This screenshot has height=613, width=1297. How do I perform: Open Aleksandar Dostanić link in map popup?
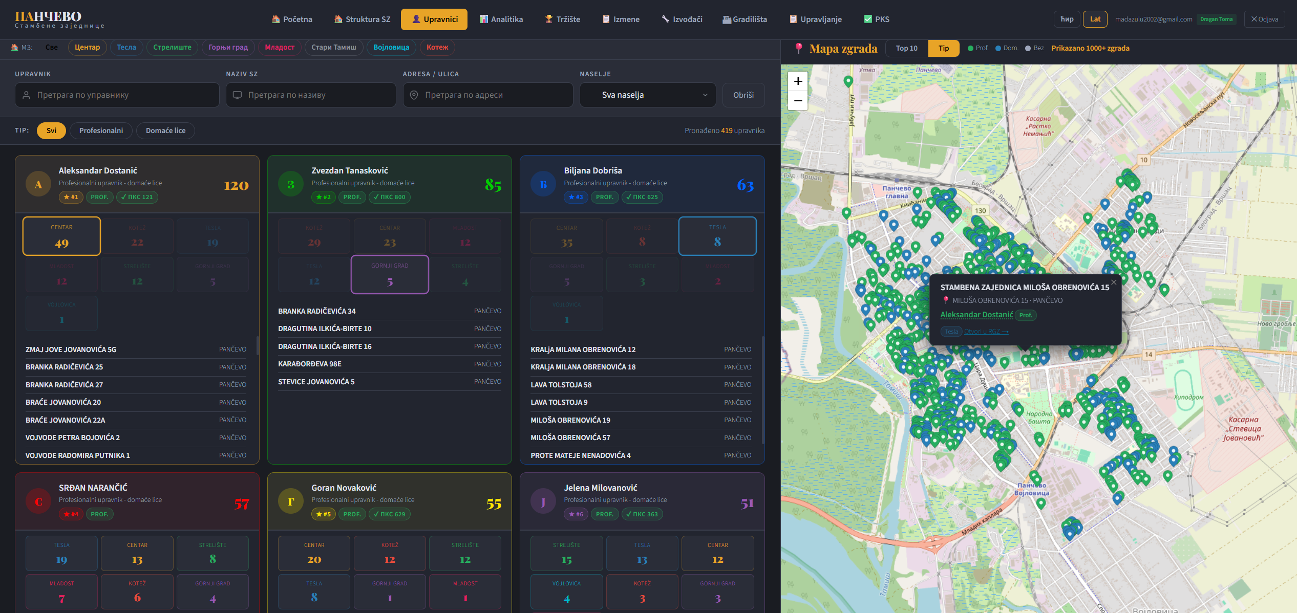976,315
